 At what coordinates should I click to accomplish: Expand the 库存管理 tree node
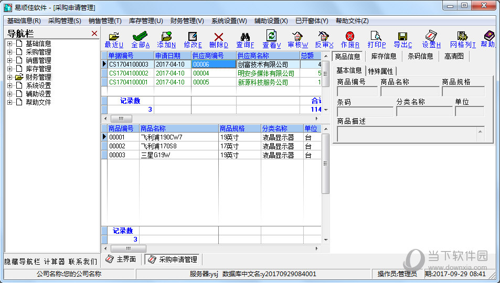tap(10, 69)
